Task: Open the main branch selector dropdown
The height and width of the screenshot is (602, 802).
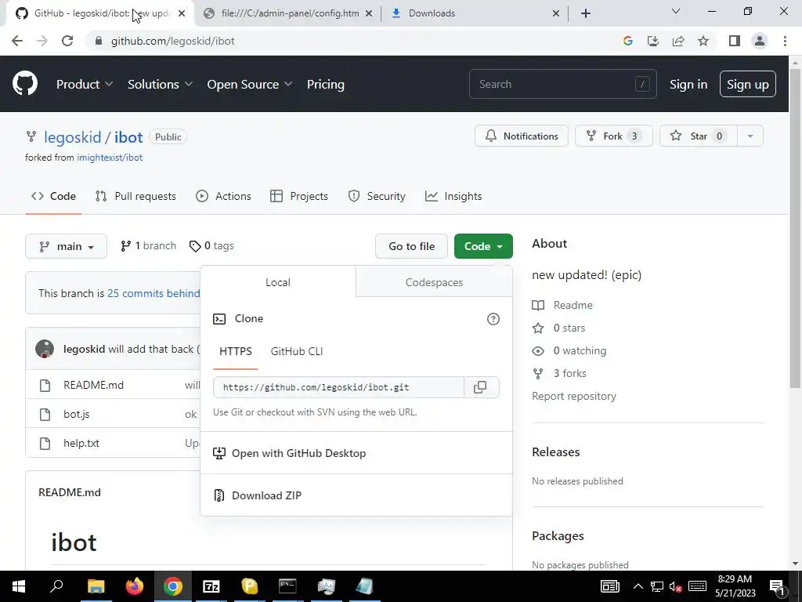Action: coord(66,246)
